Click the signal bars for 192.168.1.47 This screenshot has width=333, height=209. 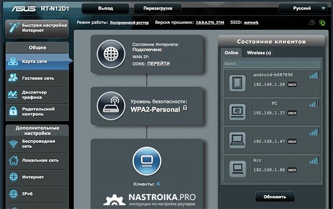click(x=314, y=132)
